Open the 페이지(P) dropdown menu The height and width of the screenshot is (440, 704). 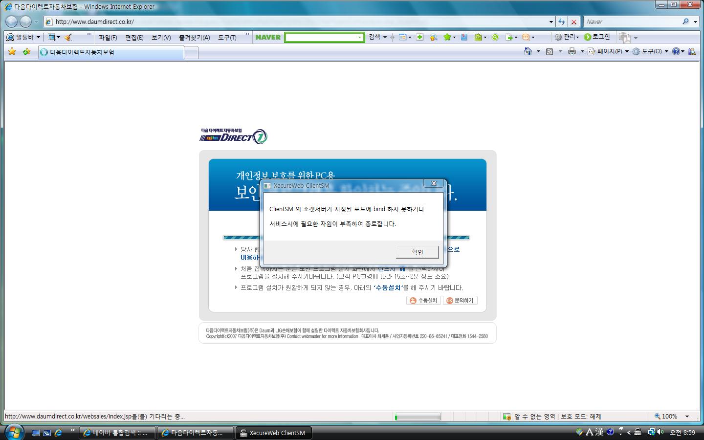click(x=608, y=51)
